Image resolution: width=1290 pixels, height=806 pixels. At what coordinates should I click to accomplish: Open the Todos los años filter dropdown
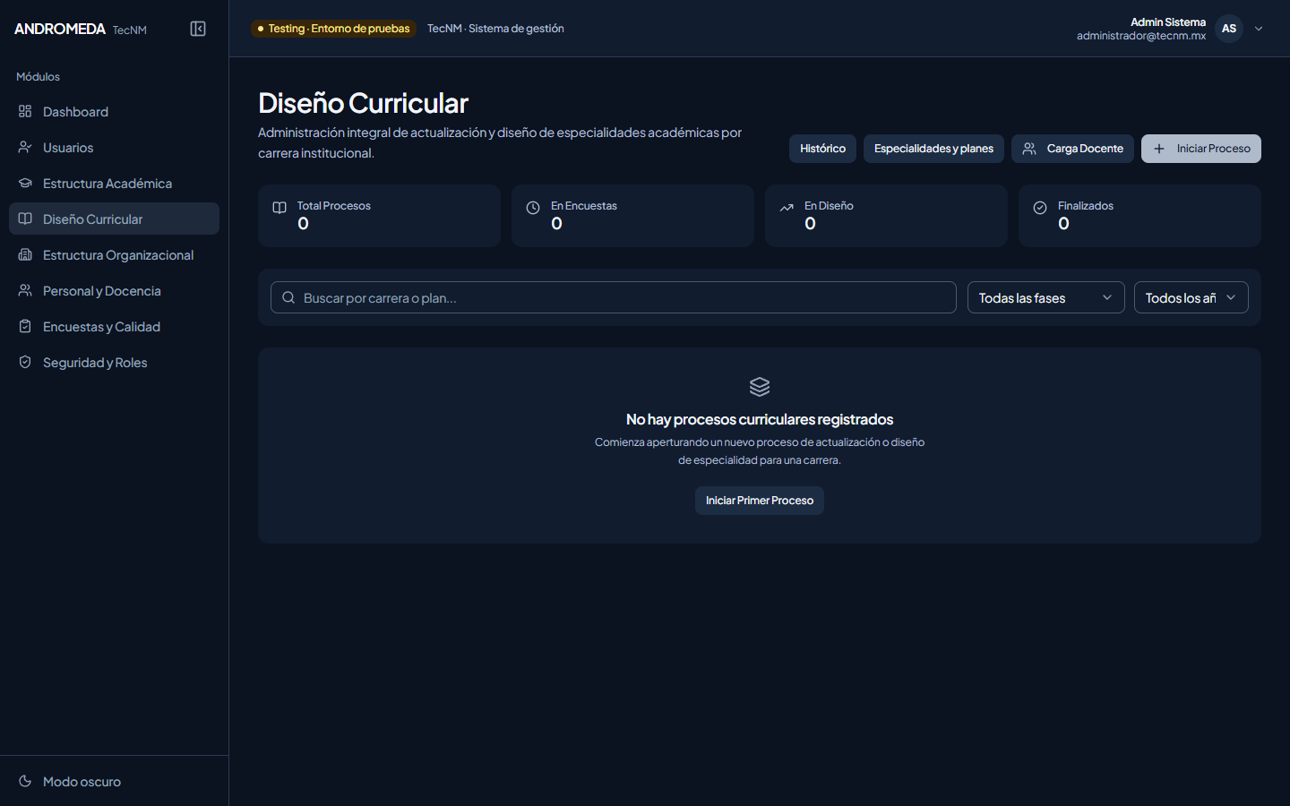point(1191,297)
